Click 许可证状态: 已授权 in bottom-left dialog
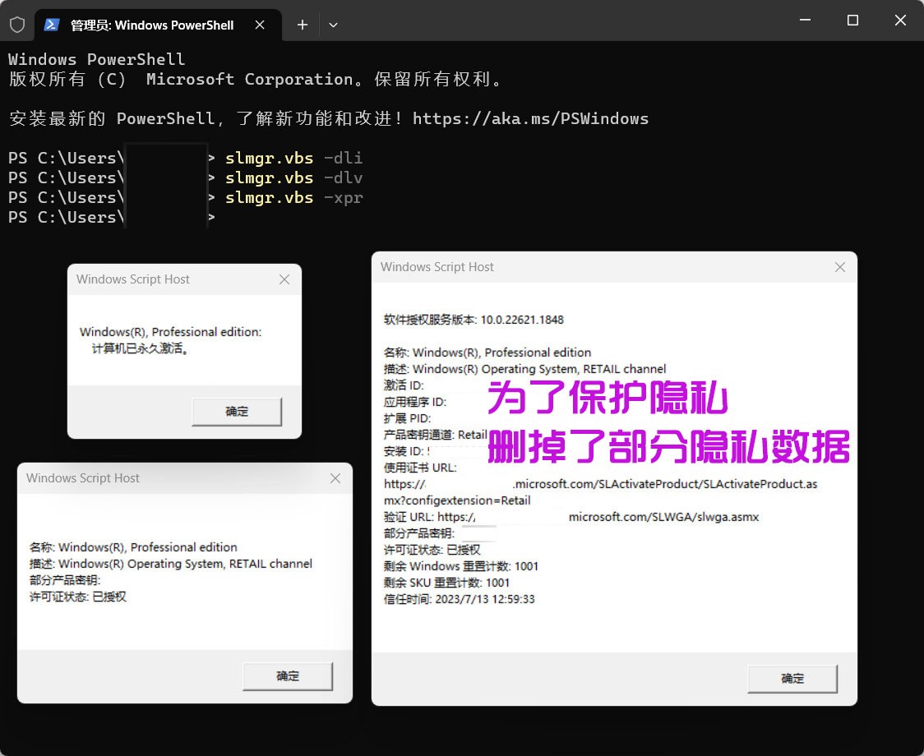Image resolution: width=924 pixels, height=756 pixels. coord(78,597)
